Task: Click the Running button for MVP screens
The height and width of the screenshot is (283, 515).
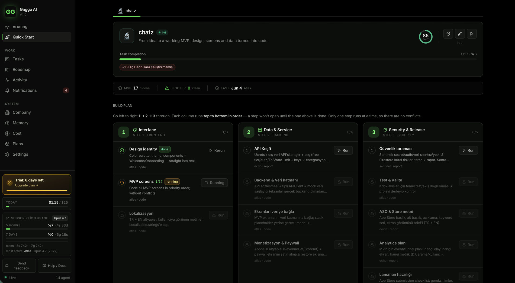Action: (214, 183)
